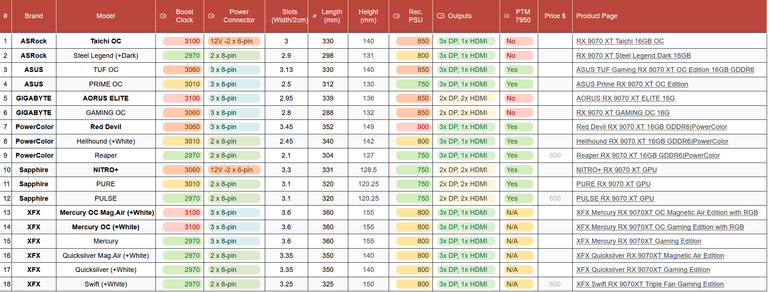The width and height of the screenshot is (770, 292).
Task: Open the PURE RX 9070 XT GPU link
Action: (613, 184)
